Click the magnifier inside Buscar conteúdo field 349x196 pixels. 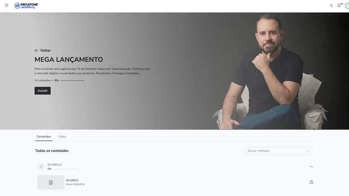(308, 151)
